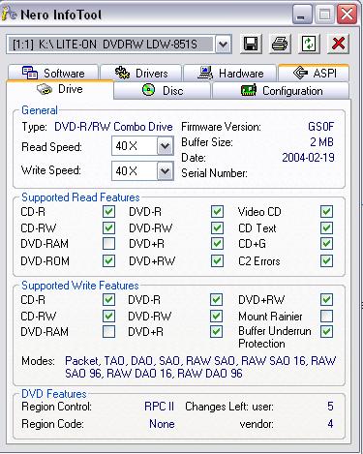Minimize the Nero InfoTool window
Screen dimensions: 363x454
[x=302, y=15]
